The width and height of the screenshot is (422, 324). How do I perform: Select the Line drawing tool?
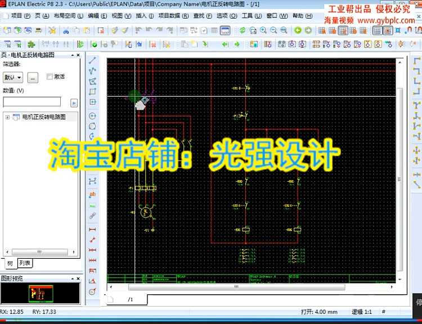92,61
